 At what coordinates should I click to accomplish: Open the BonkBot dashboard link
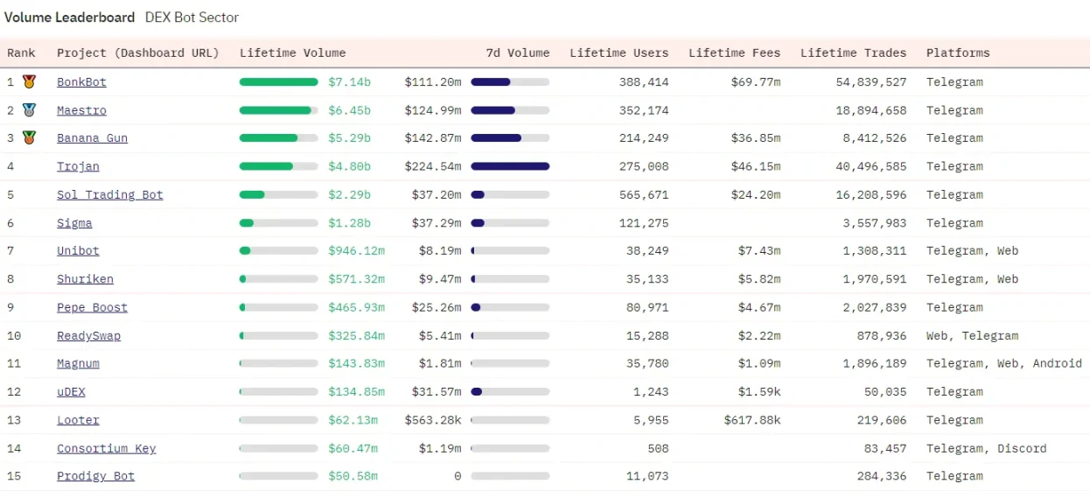click(x=81, y=82)
